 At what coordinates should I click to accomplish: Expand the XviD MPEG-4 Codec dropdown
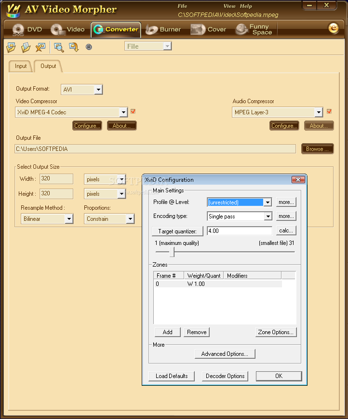click(123, 112)
